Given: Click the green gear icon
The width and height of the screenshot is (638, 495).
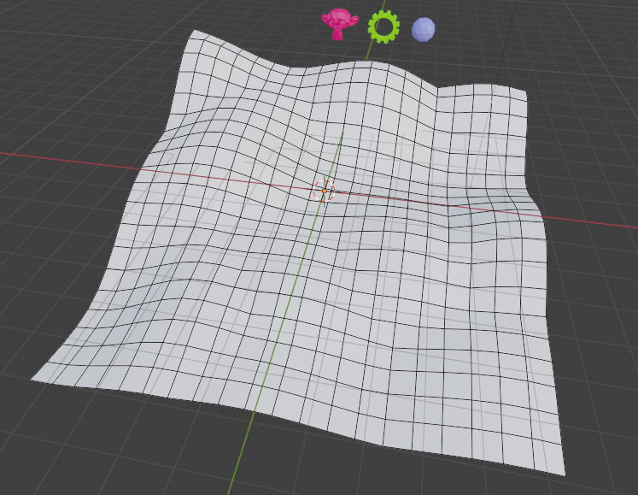Looking at the screenshot, I should 383,27.
